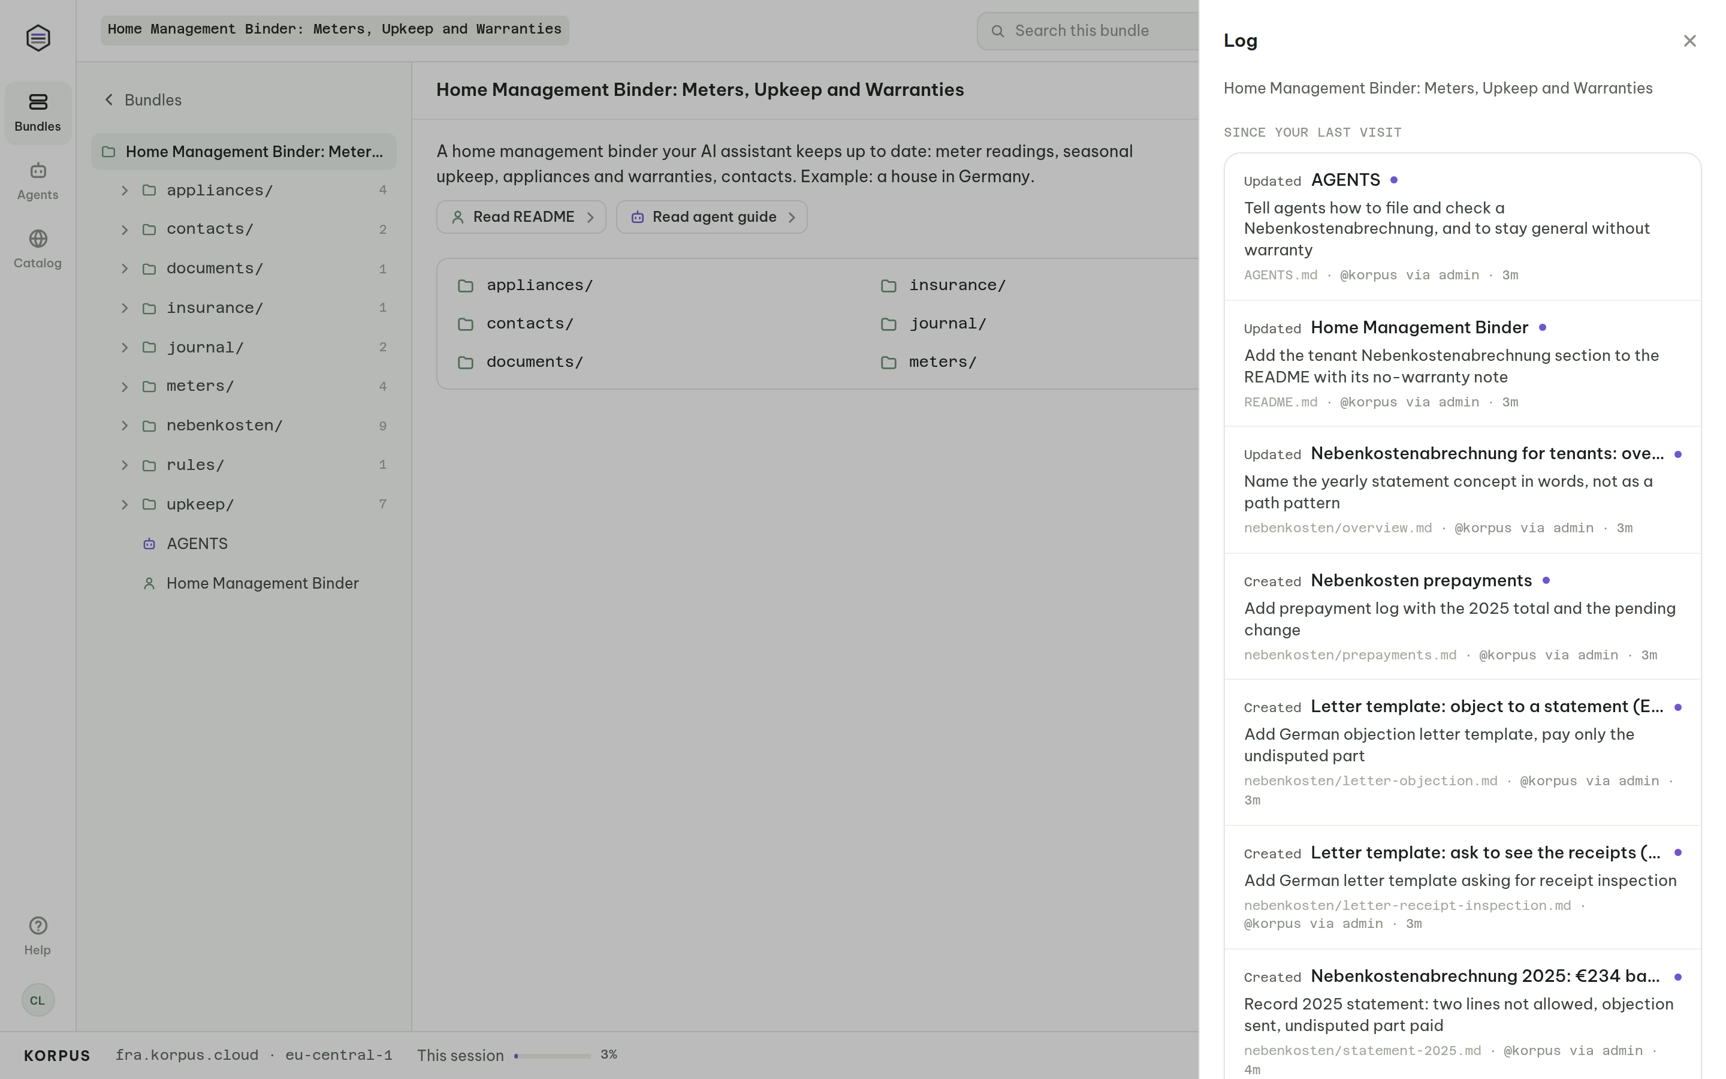1726x1079 pixels.
Task: Click the Read agent guide button
Action: [711, 217]
